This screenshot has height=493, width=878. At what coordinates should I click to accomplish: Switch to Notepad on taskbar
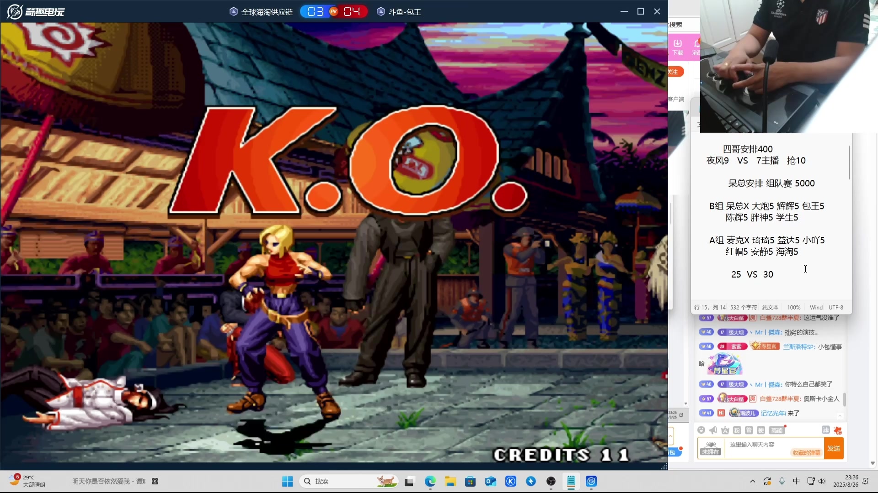(571, 481)
